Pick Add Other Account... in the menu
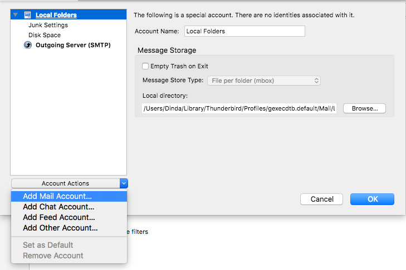This screenshot has height=270, width=406. [x=60, y=228]
